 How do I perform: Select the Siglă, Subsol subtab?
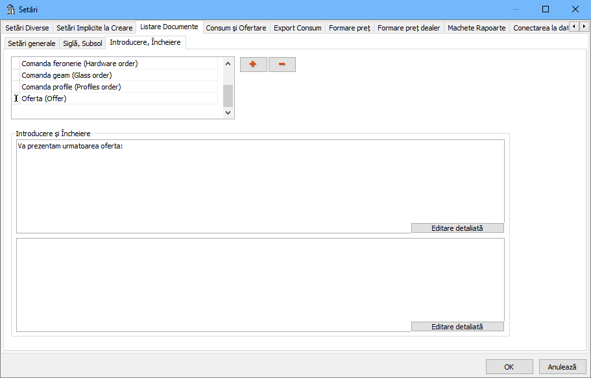click(82, 43)
